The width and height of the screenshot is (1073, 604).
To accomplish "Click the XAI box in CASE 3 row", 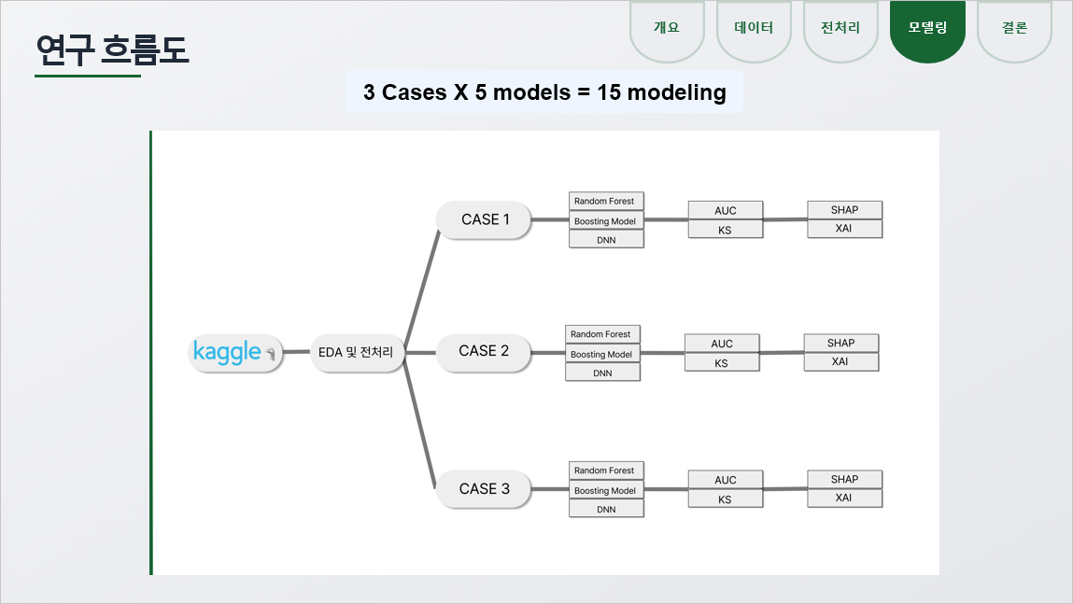I will 844,499.
